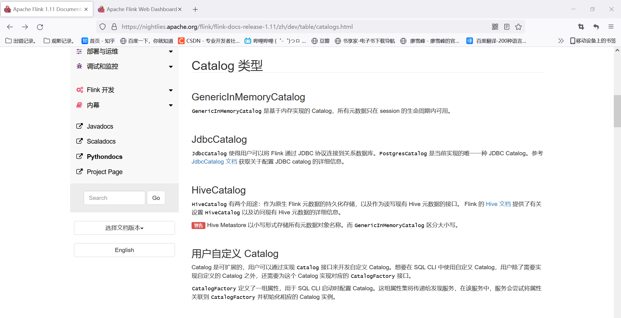Click the docs Search input field
Viewport: 621px width, 318px height.
coord(114,198)
